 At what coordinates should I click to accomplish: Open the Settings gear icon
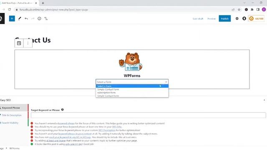click(237, 18)
